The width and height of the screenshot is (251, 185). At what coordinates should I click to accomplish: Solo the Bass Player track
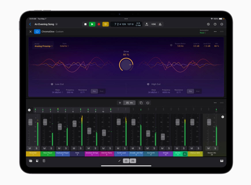[x=51, y=148]
